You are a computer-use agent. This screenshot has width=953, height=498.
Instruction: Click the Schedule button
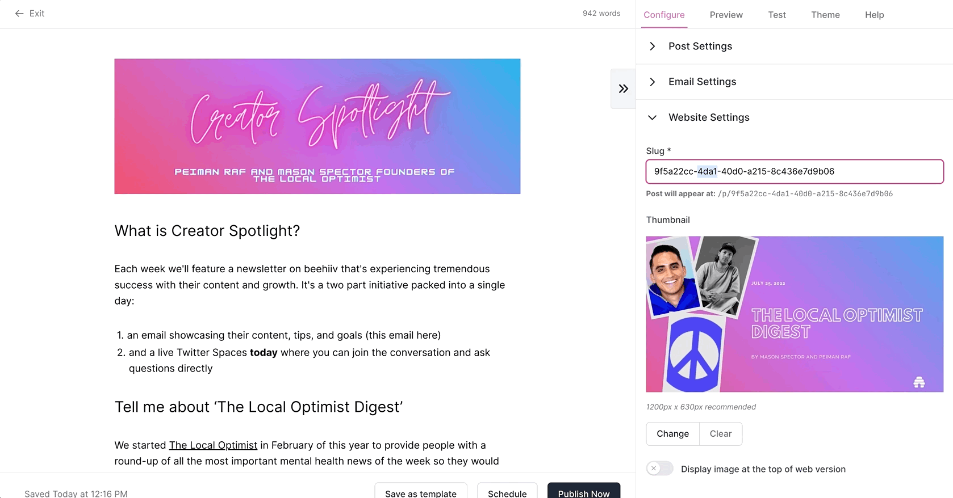point(507,491)
